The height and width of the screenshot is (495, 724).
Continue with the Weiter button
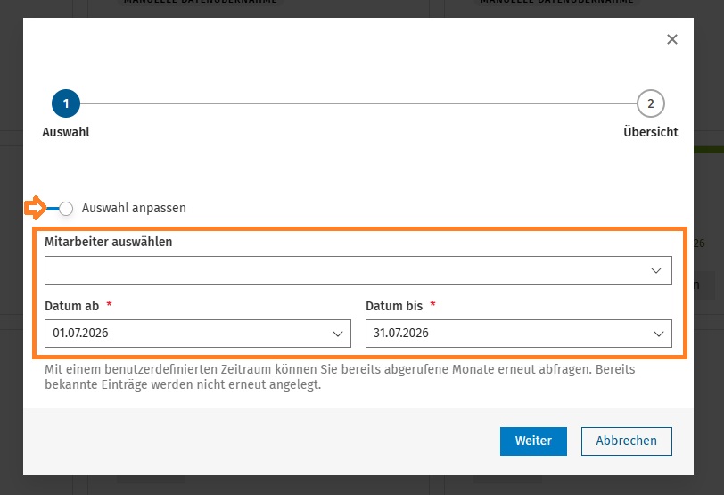533,441
